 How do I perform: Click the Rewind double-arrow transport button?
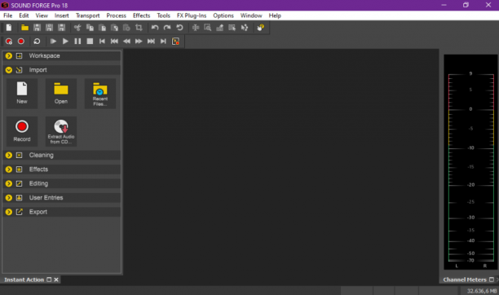[x=126, y=42]
